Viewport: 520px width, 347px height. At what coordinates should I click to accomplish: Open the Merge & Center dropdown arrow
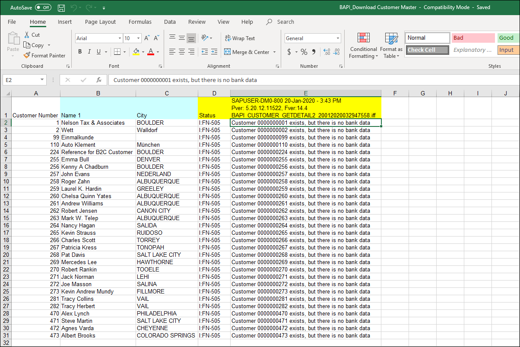point(274,52)
